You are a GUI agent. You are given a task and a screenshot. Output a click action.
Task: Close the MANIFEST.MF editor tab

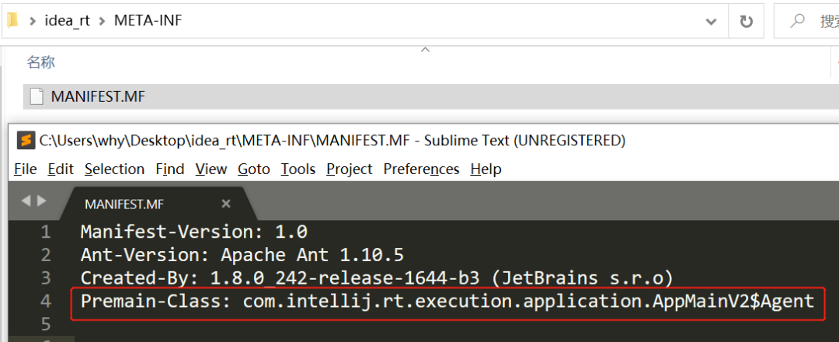tap(226, 204)
